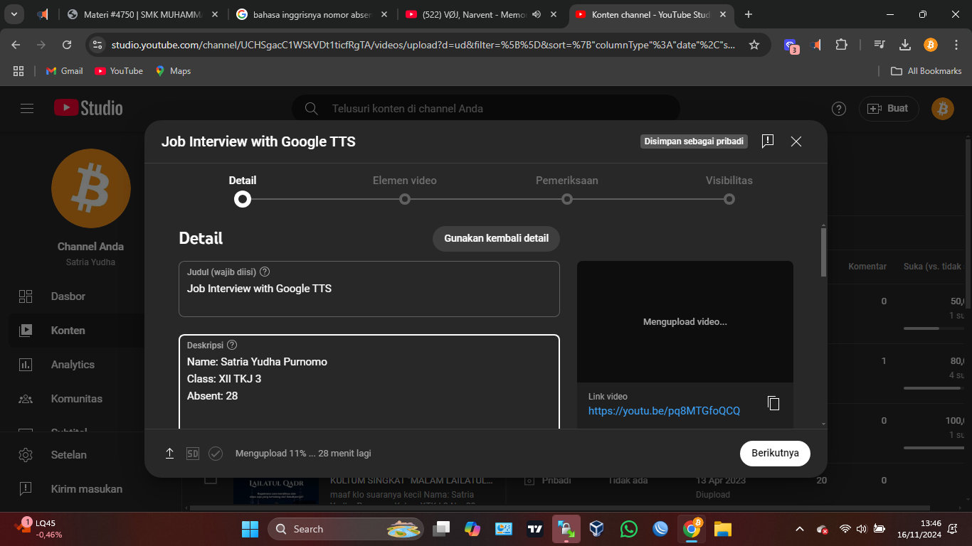
Task: Copy the video link using copy icon
Action: coord(773,403)
